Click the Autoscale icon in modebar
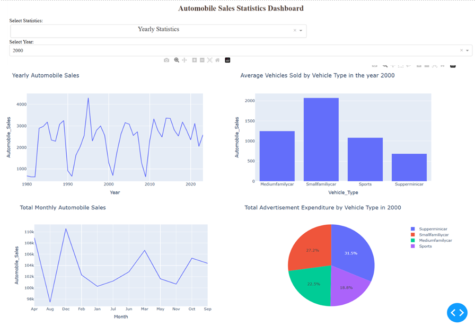Image resolution: width=475 pixels, height=326 pixels. (x=210, y=60)
